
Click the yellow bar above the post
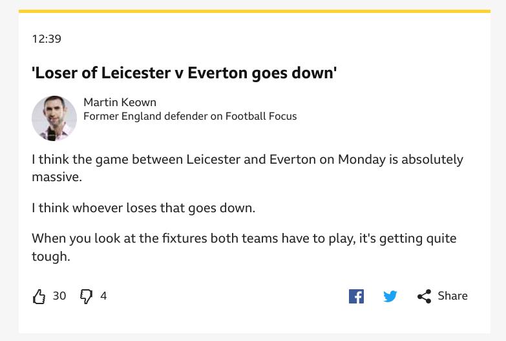[x=254, y=11]
